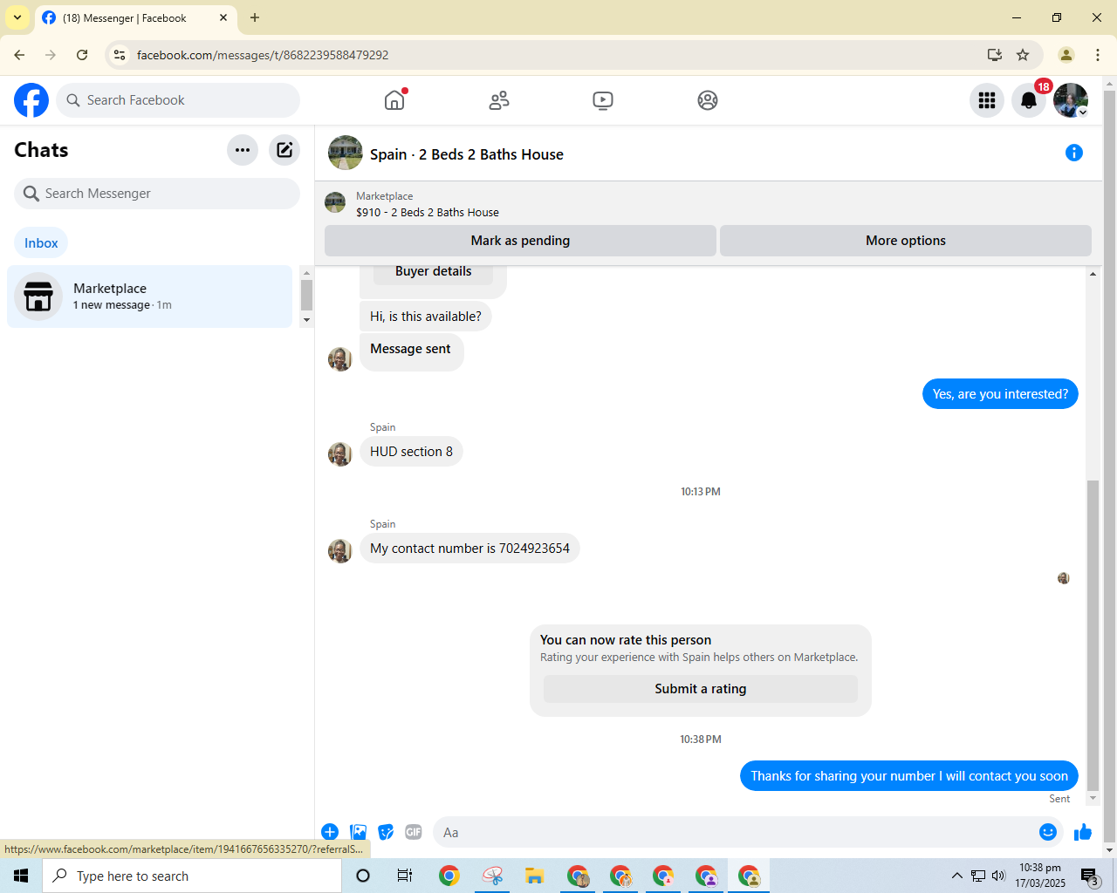Focus the Search Facebook box

pyautogui.click(x=178, y=100)
